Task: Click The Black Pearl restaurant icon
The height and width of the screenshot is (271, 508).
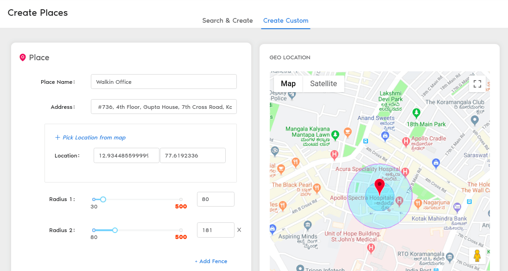Action: [317, 188]
